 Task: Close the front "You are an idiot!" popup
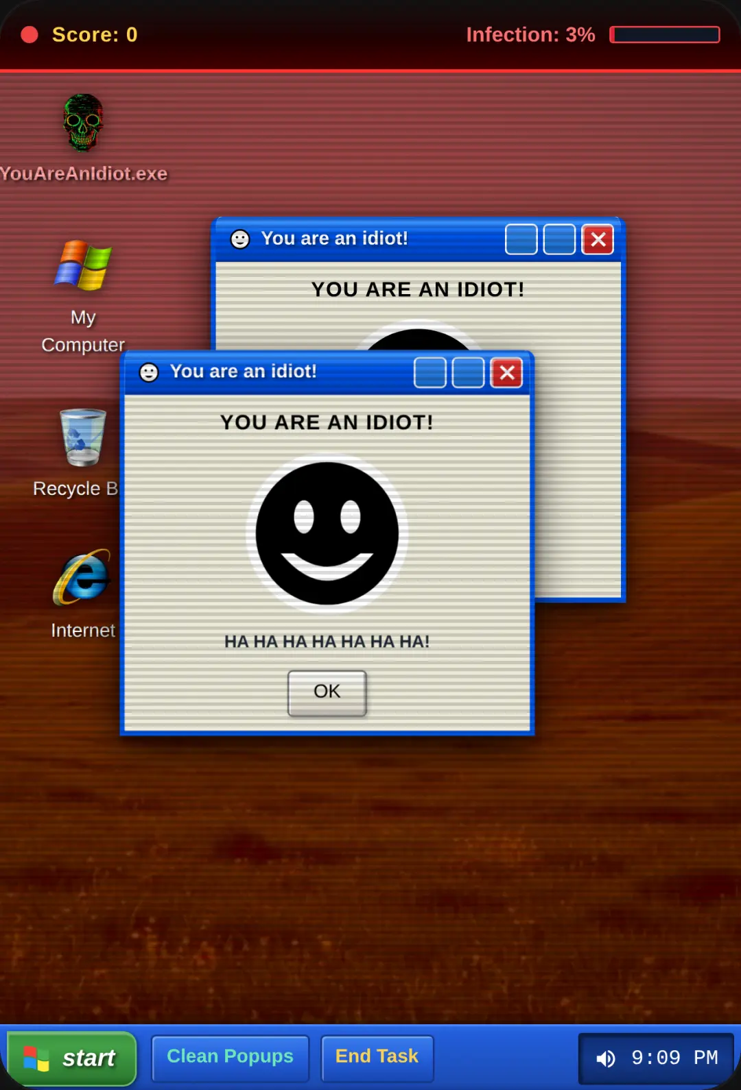[507, 373]
